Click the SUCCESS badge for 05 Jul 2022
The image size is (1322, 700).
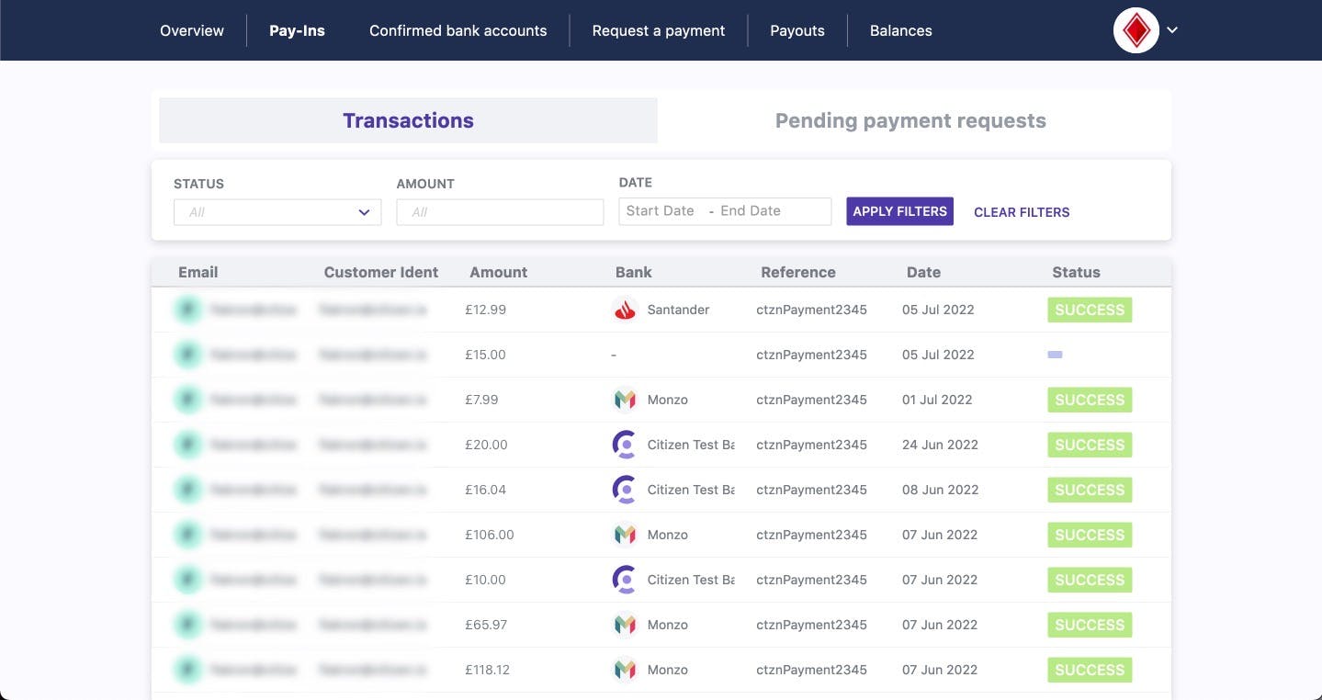[x=1090, y=310]
